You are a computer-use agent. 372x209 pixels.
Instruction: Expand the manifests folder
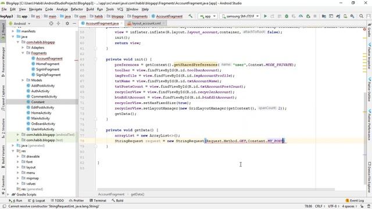tap(13, 31)
